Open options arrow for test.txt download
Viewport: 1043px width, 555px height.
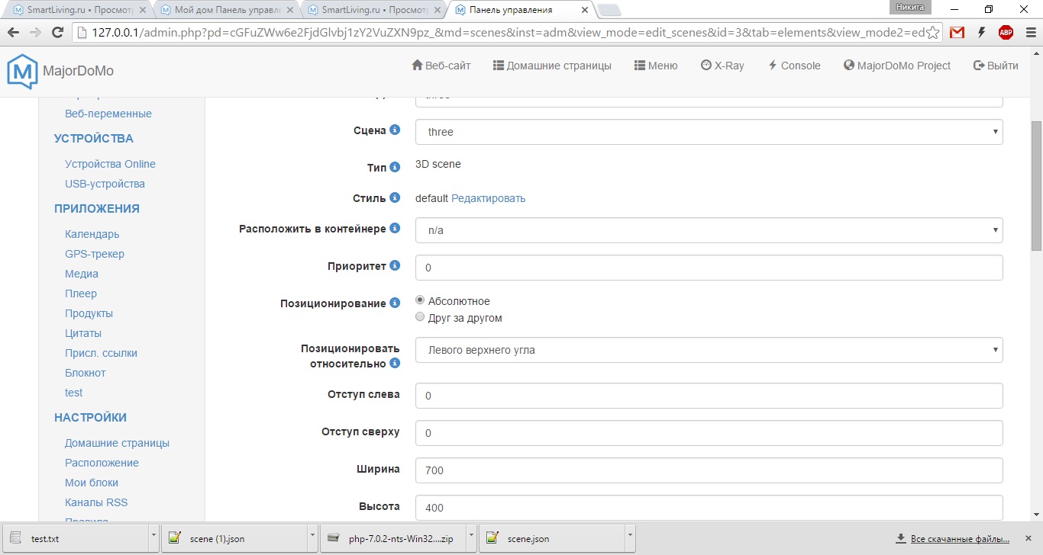pyautogui.click(x=153, y=538)
